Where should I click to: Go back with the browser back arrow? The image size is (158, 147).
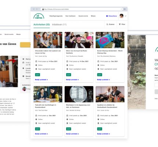pyautogui.click(x=34, y=9)
